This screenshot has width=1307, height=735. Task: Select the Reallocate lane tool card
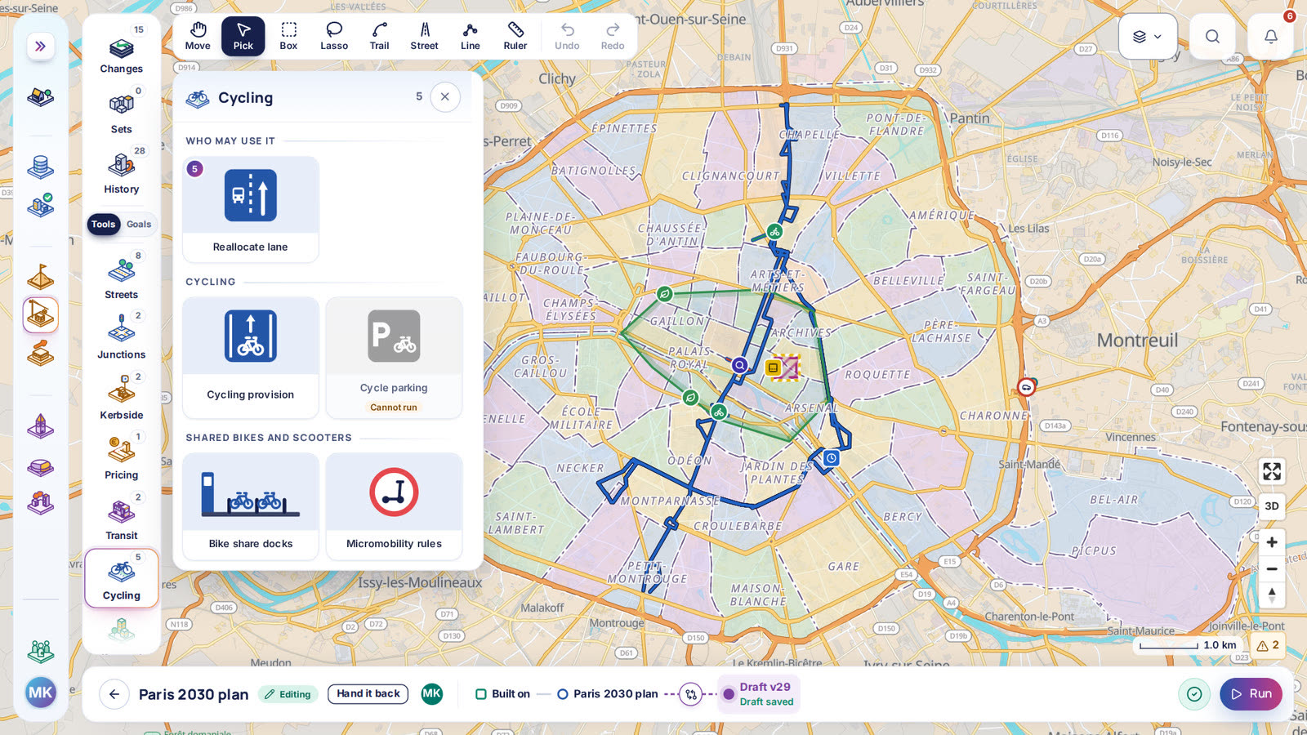point(251,210)
